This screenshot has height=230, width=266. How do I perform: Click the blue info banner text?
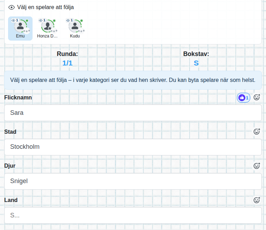pos(133,80)
